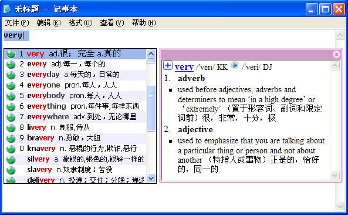Image resolution: width=348 pixels, height=215 pixels.
Task: Maximize the Notepad window
Action: 325,9
